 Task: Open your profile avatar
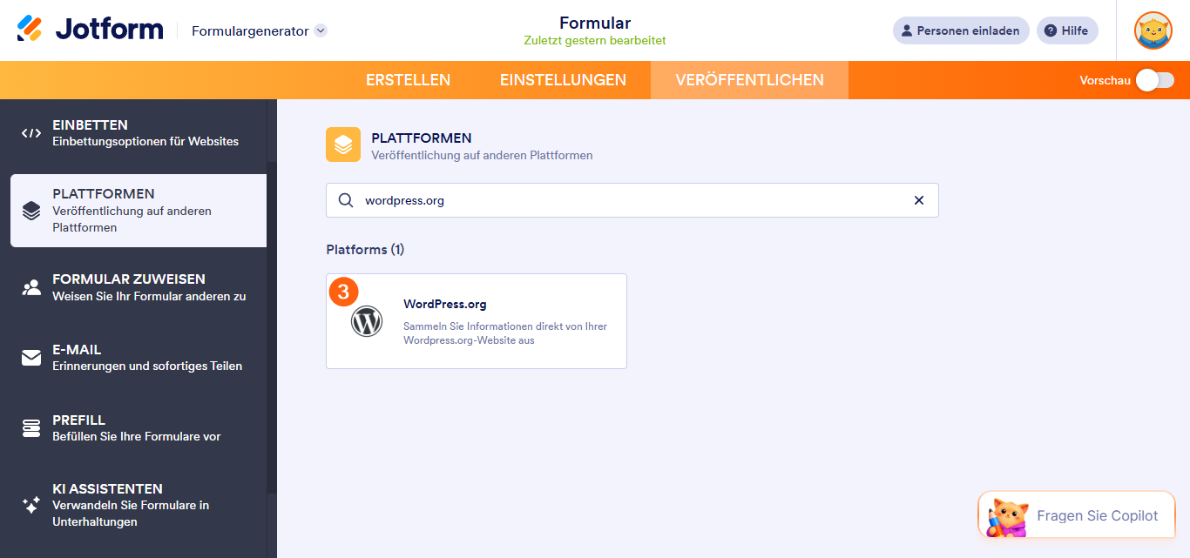click(x=1153, y=30)
